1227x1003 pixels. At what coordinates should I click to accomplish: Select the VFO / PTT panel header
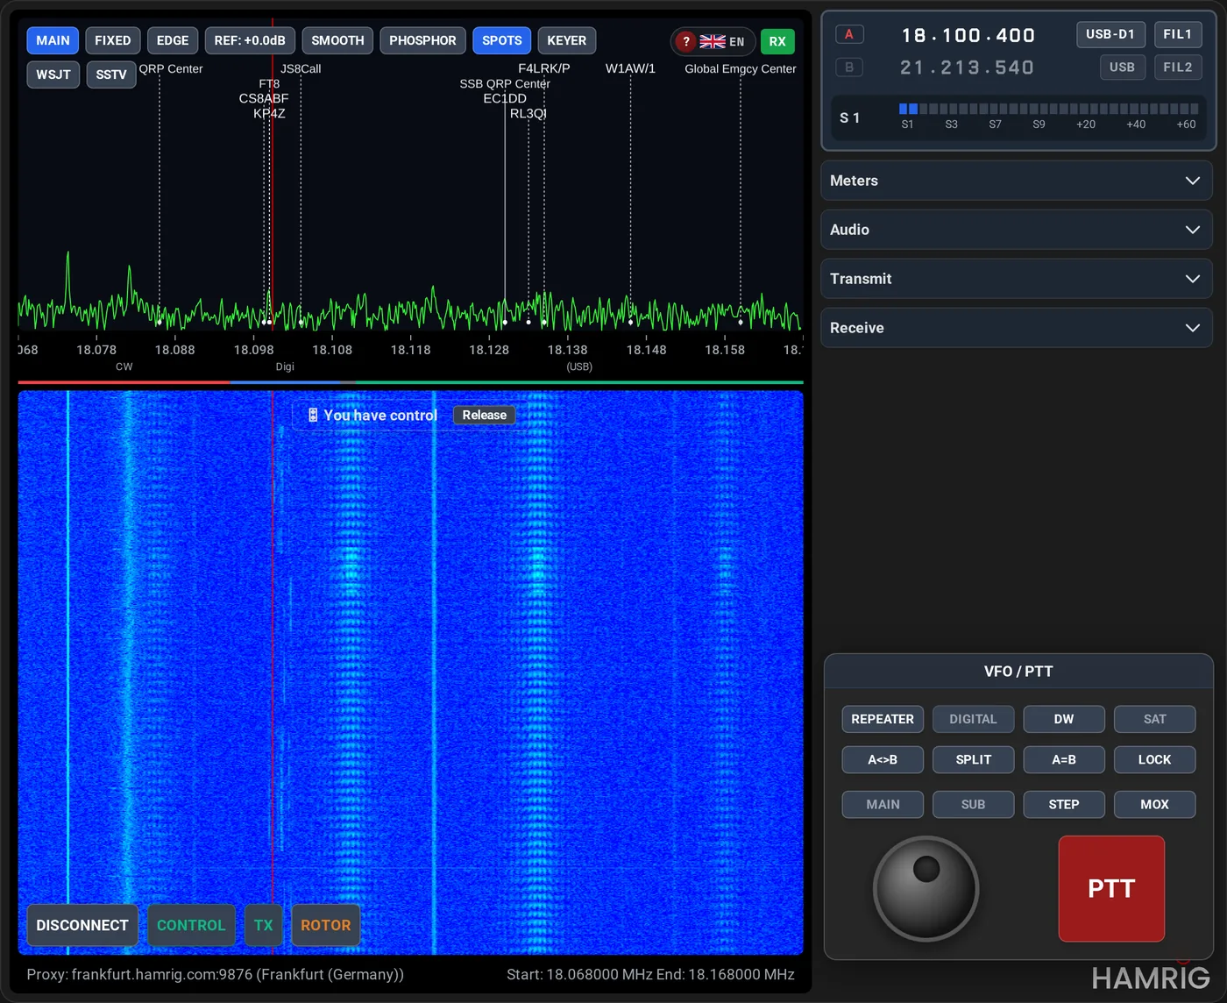pyautogui.click(x=1018, y=671)
